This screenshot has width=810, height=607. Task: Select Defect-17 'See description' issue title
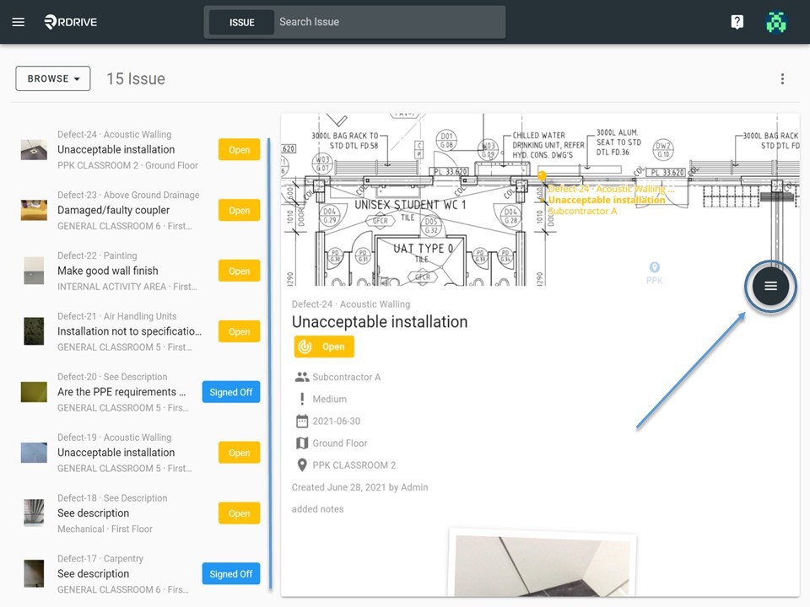pos(93,574)
